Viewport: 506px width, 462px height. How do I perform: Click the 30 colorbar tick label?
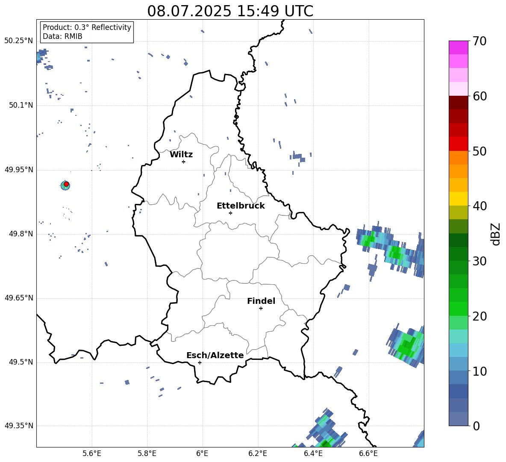[479, 261]
